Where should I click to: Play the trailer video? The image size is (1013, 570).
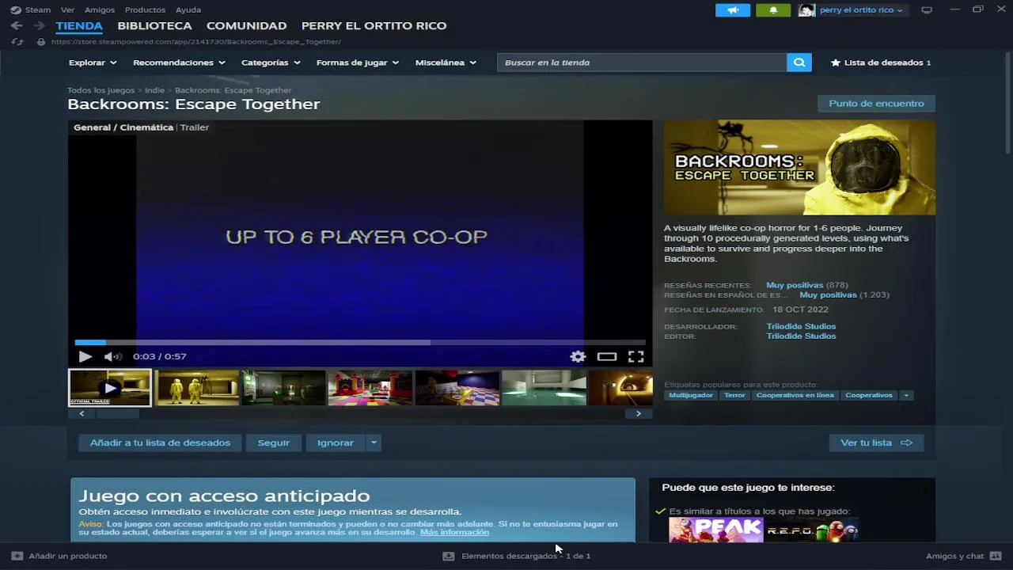[85, 356]
